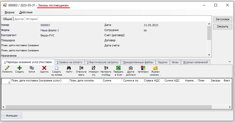Click the Копия toolbar icon
The width and height of the screenshot is (235, 123).
tap(32, 68)
